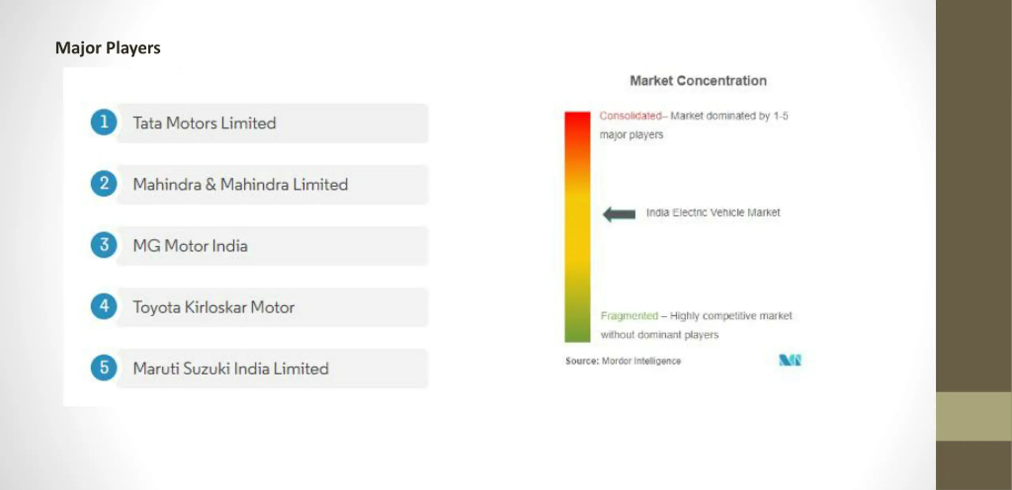This screenshot has width=1012, height=490.
Task: Click the number 3 circle badge
Action: 104,245
